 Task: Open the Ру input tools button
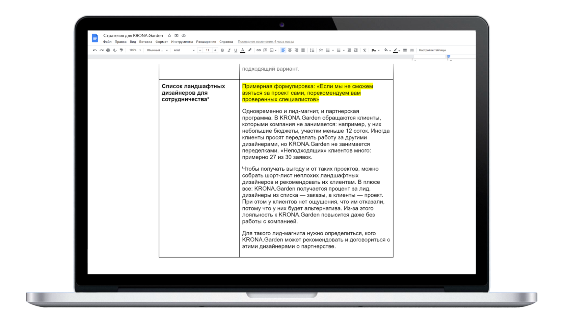(374, 51)
